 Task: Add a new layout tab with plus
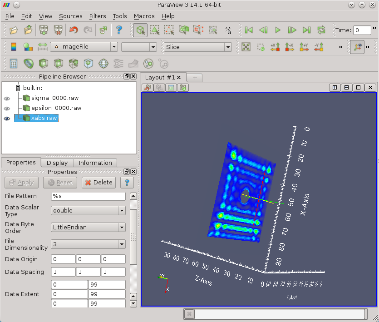tap(195, 78)
